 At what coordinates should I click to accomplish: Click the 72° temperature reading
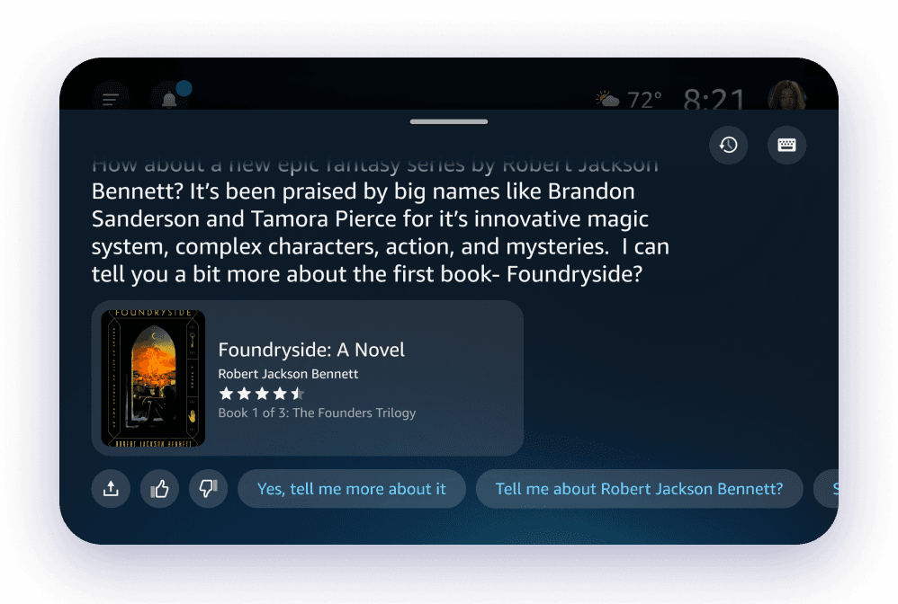644,100
